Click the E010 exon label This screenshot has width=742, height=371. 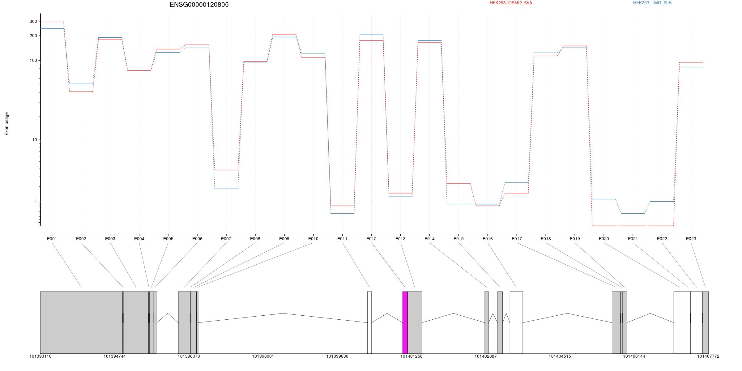(x=313, y=239)
